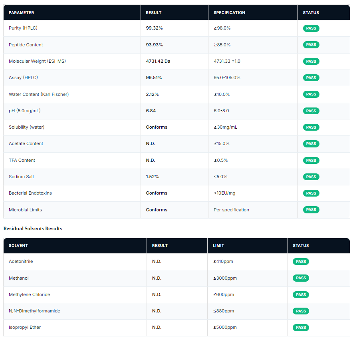
Task: Click the 6.84 pH result
Action: [x=151, y=111]
